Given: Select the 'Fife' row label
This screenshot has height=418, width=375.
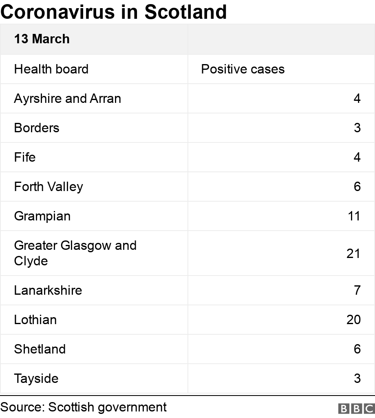Looking at the screenshot, I should pyautogui.click(x=25, y=157).
